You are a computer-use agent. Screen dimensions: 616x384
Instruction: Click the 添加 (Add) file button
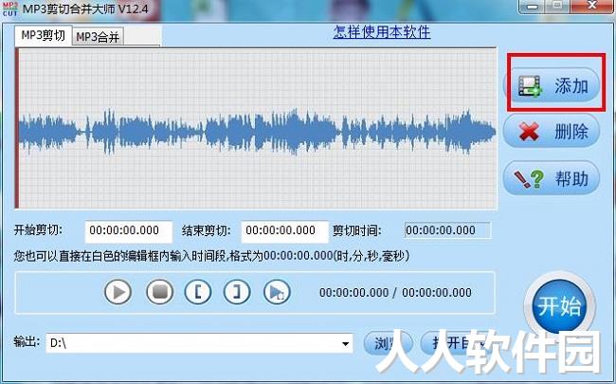(x=552, y=85)
